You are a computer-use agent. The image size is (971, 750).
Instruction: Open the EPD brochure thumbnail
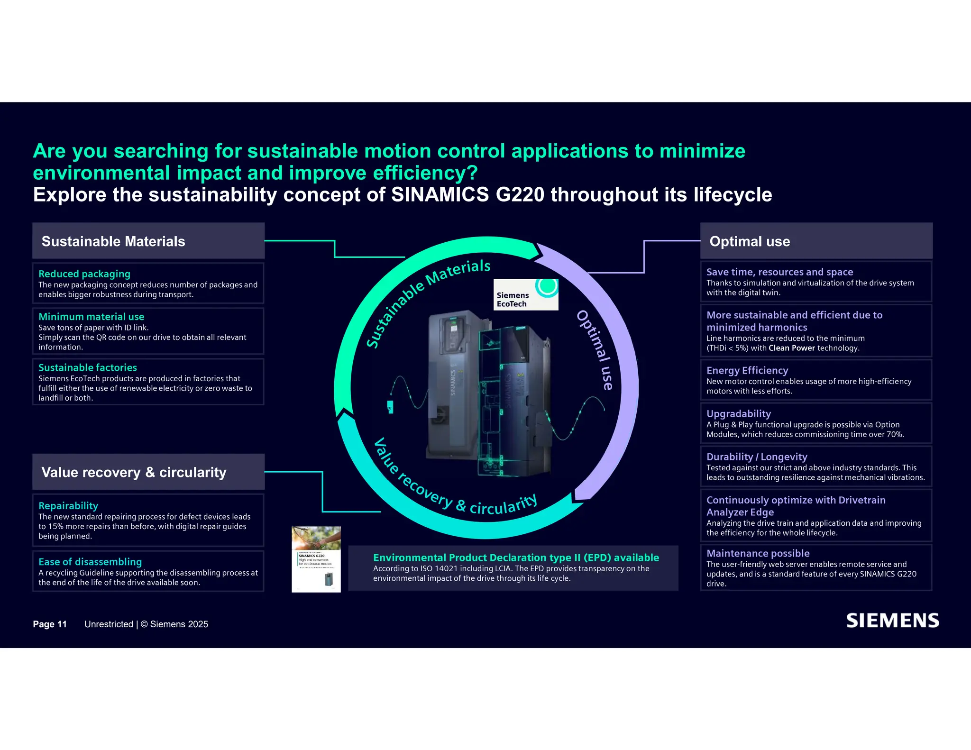[x=316, y=559]
